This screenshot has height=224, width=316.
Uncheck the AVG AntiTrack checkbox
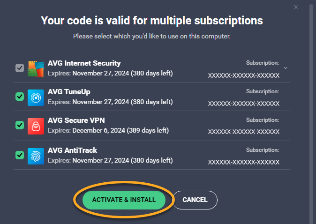(x=19, y=155)
